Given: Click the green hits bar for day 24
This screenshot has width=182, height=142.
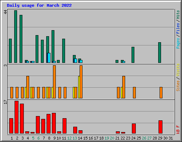Looking at the screenshot, I should [x=133, y=55].
